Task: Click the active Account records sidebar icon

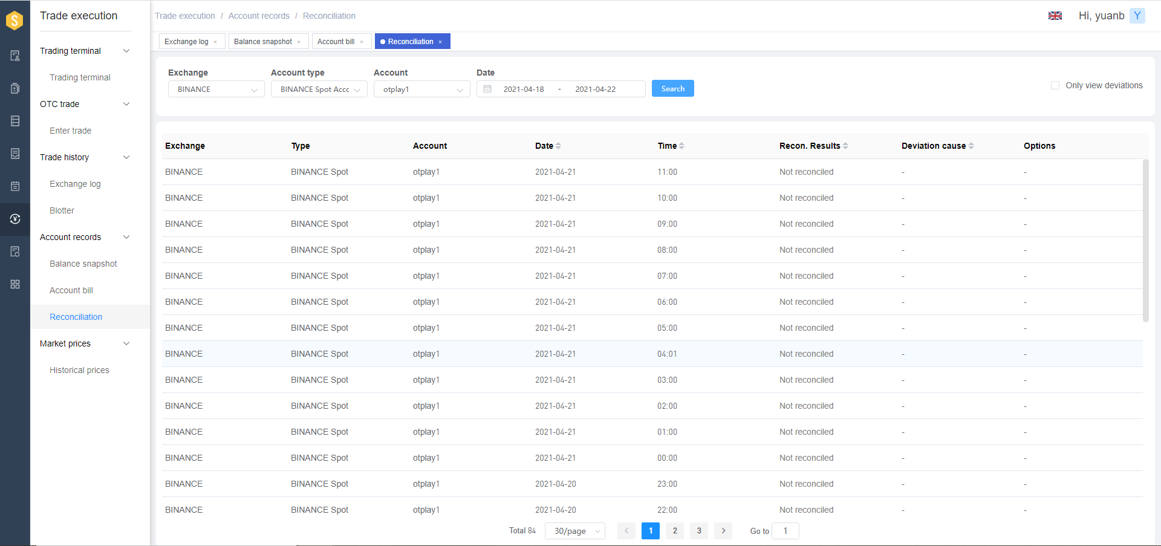Action: [x=15, y=219]
